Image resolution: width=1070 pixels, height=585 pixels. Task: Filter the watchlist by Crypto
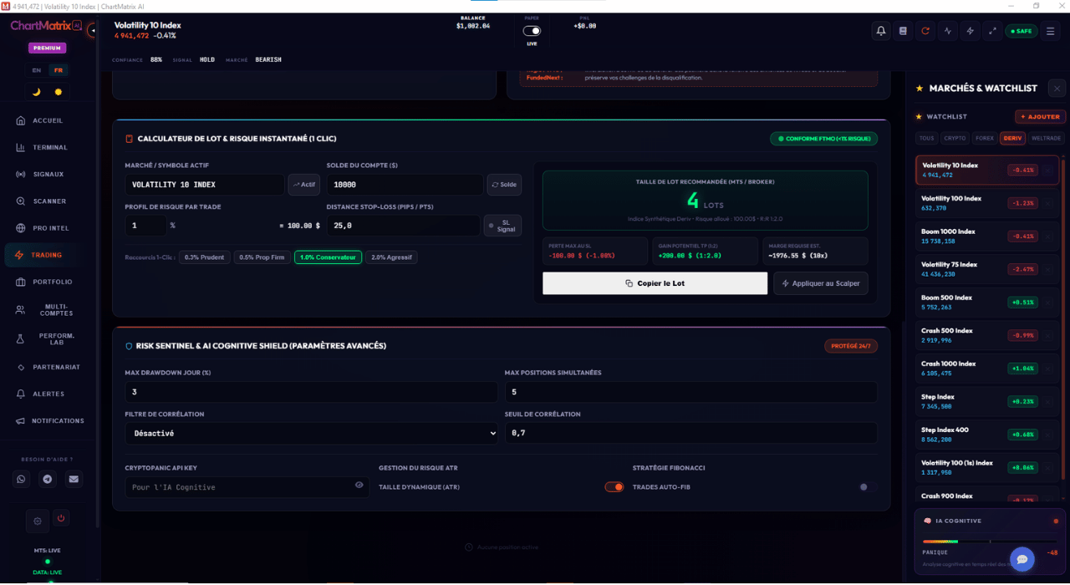point(955,138)
